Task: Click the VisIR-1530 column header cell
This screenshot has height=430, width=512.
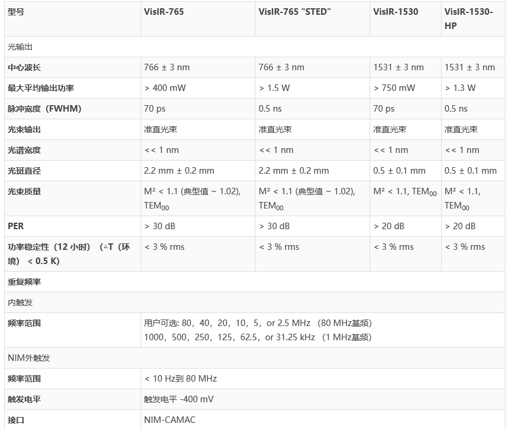Action: pyautogui.click(x=396, y=12)
